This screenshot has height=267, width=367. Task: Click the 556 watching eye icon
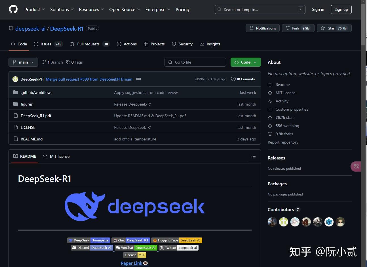click(270, 126)
